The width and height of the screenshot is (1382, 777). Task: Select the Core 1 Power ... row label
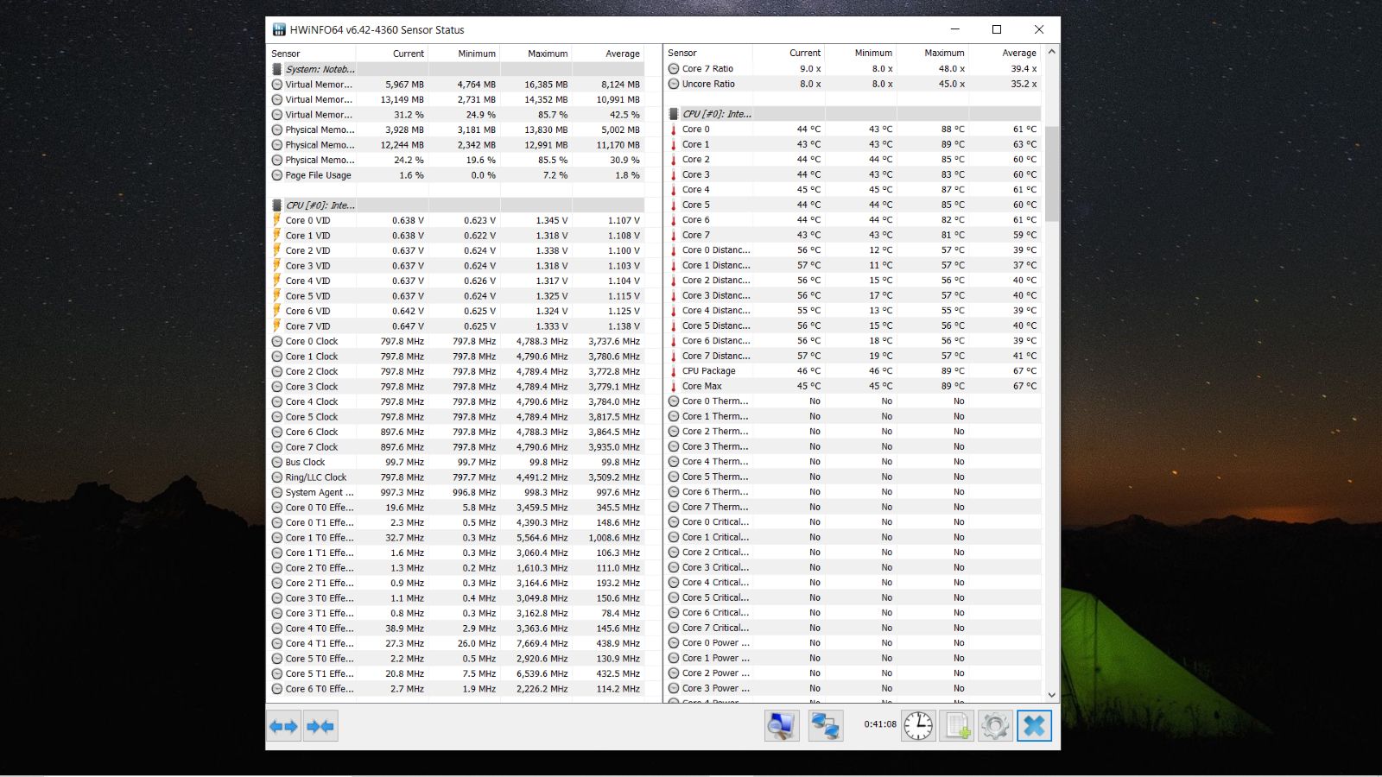pyautogui.click(x=716, y=658)
